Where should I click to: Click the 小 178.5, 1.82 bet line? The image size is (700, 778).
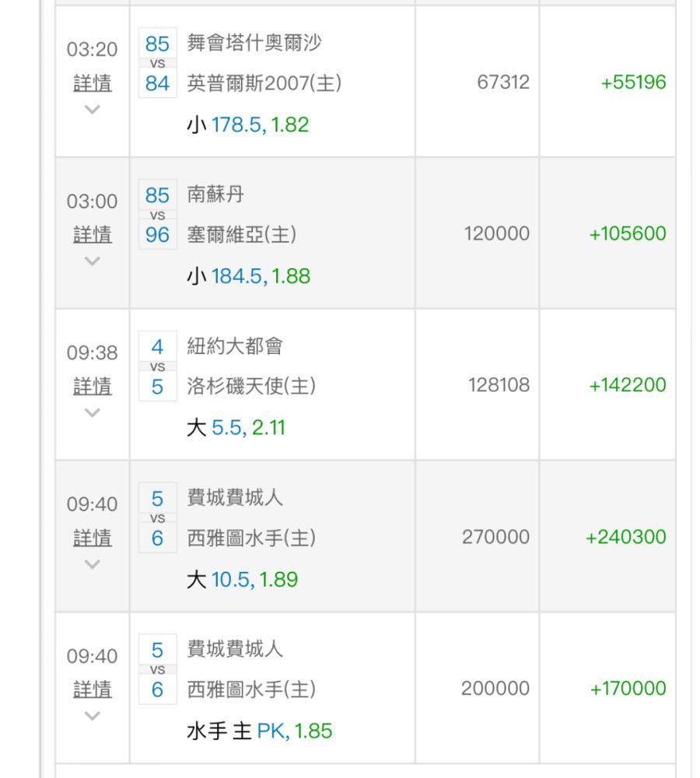(x=248, y=124)
